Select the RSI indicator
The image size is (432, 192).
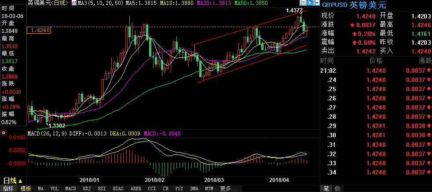tap(102, 188)
